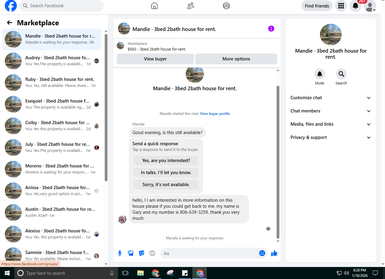Open the Austin conversation

point(52,213)
